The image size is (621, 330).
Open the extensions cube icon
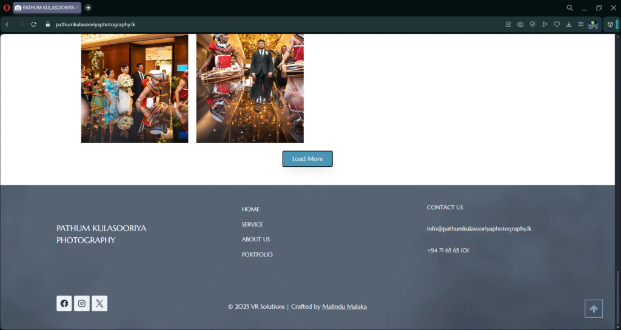coord(610,24)
